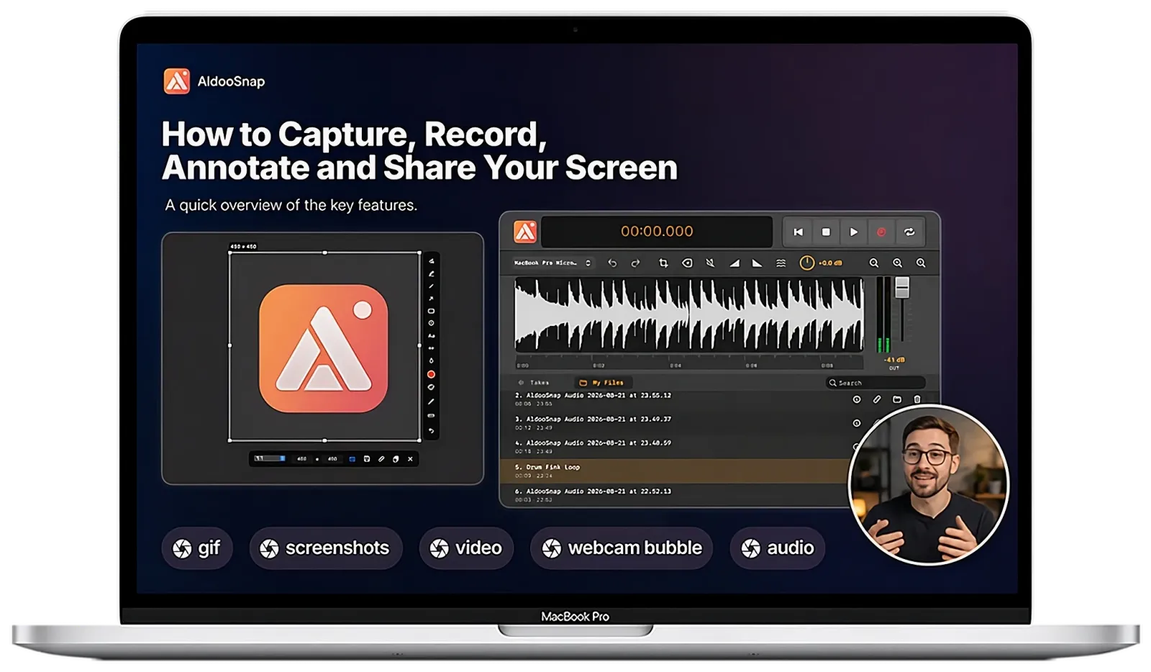Apply the fade in effect
The height and width of the screenshot is (672, 1151).
[x=734, y=263]
